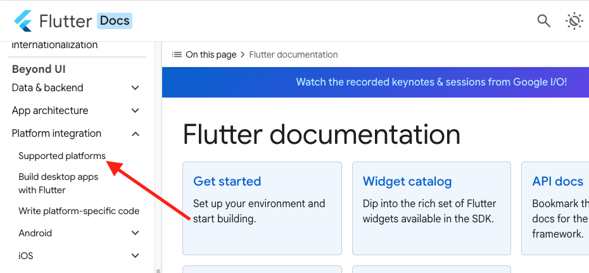589x273 pixels.
Task: Click the Beyond UI section heading
Action: pyautogui.click(x=39, y=69)
